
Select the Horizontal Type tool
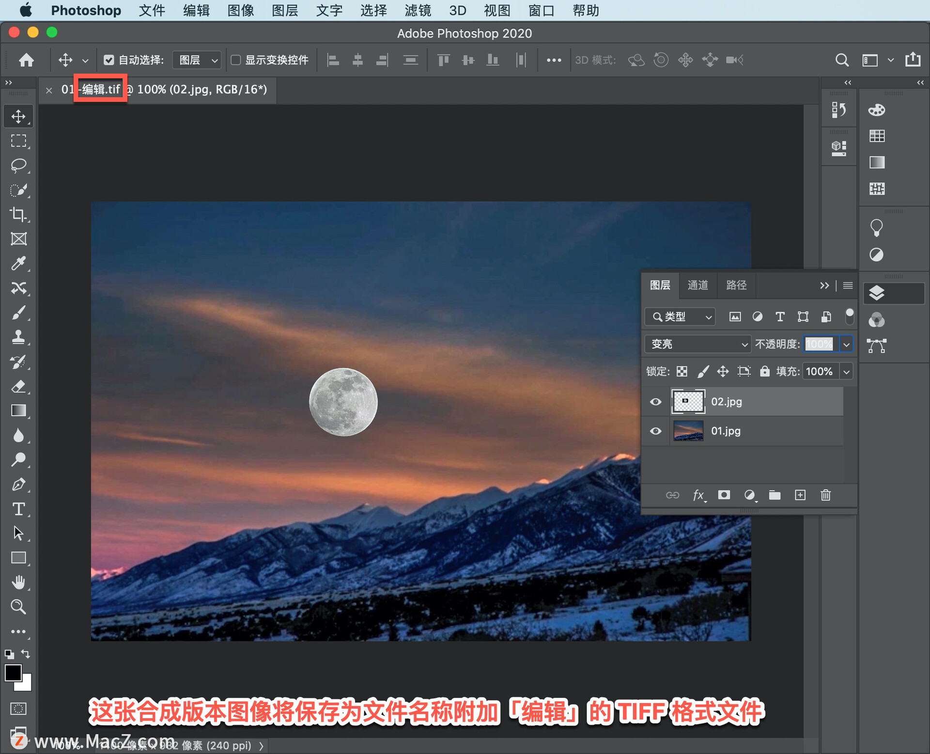coord(18,509)
